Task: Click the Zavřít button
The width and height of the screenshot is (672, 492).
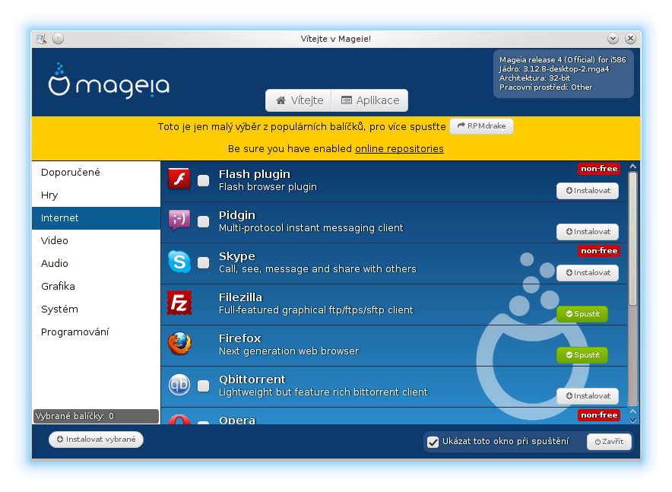Action: tap(609, 442)
